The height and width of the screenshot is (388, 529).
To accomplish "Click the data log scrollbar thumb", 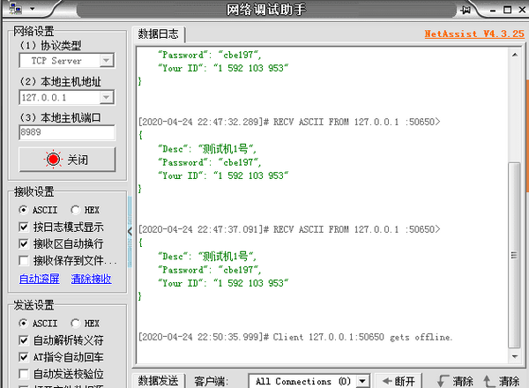I will 515,255.
